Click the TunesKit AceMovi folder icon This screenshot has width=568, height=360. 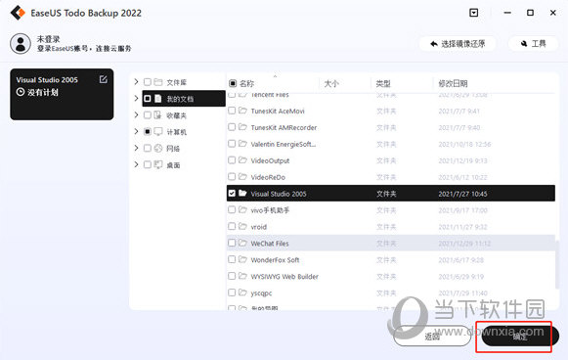point(242,111)
